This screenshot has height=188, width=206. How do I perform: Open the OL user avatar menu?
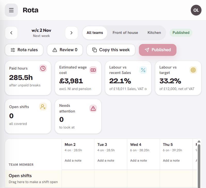pos(196,10)
